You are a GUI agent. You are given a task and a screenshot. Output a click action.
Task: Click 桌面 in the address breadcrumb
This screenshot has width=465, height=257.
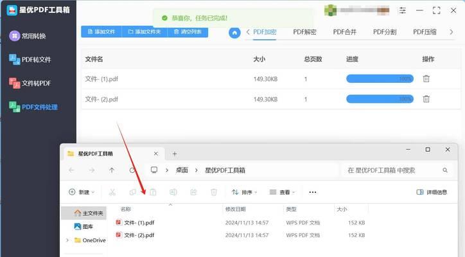(182, 170)
